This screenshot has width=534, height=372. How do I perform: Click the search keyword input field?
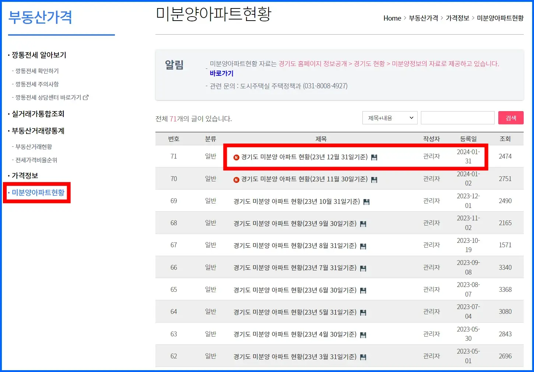click(457, 118)
